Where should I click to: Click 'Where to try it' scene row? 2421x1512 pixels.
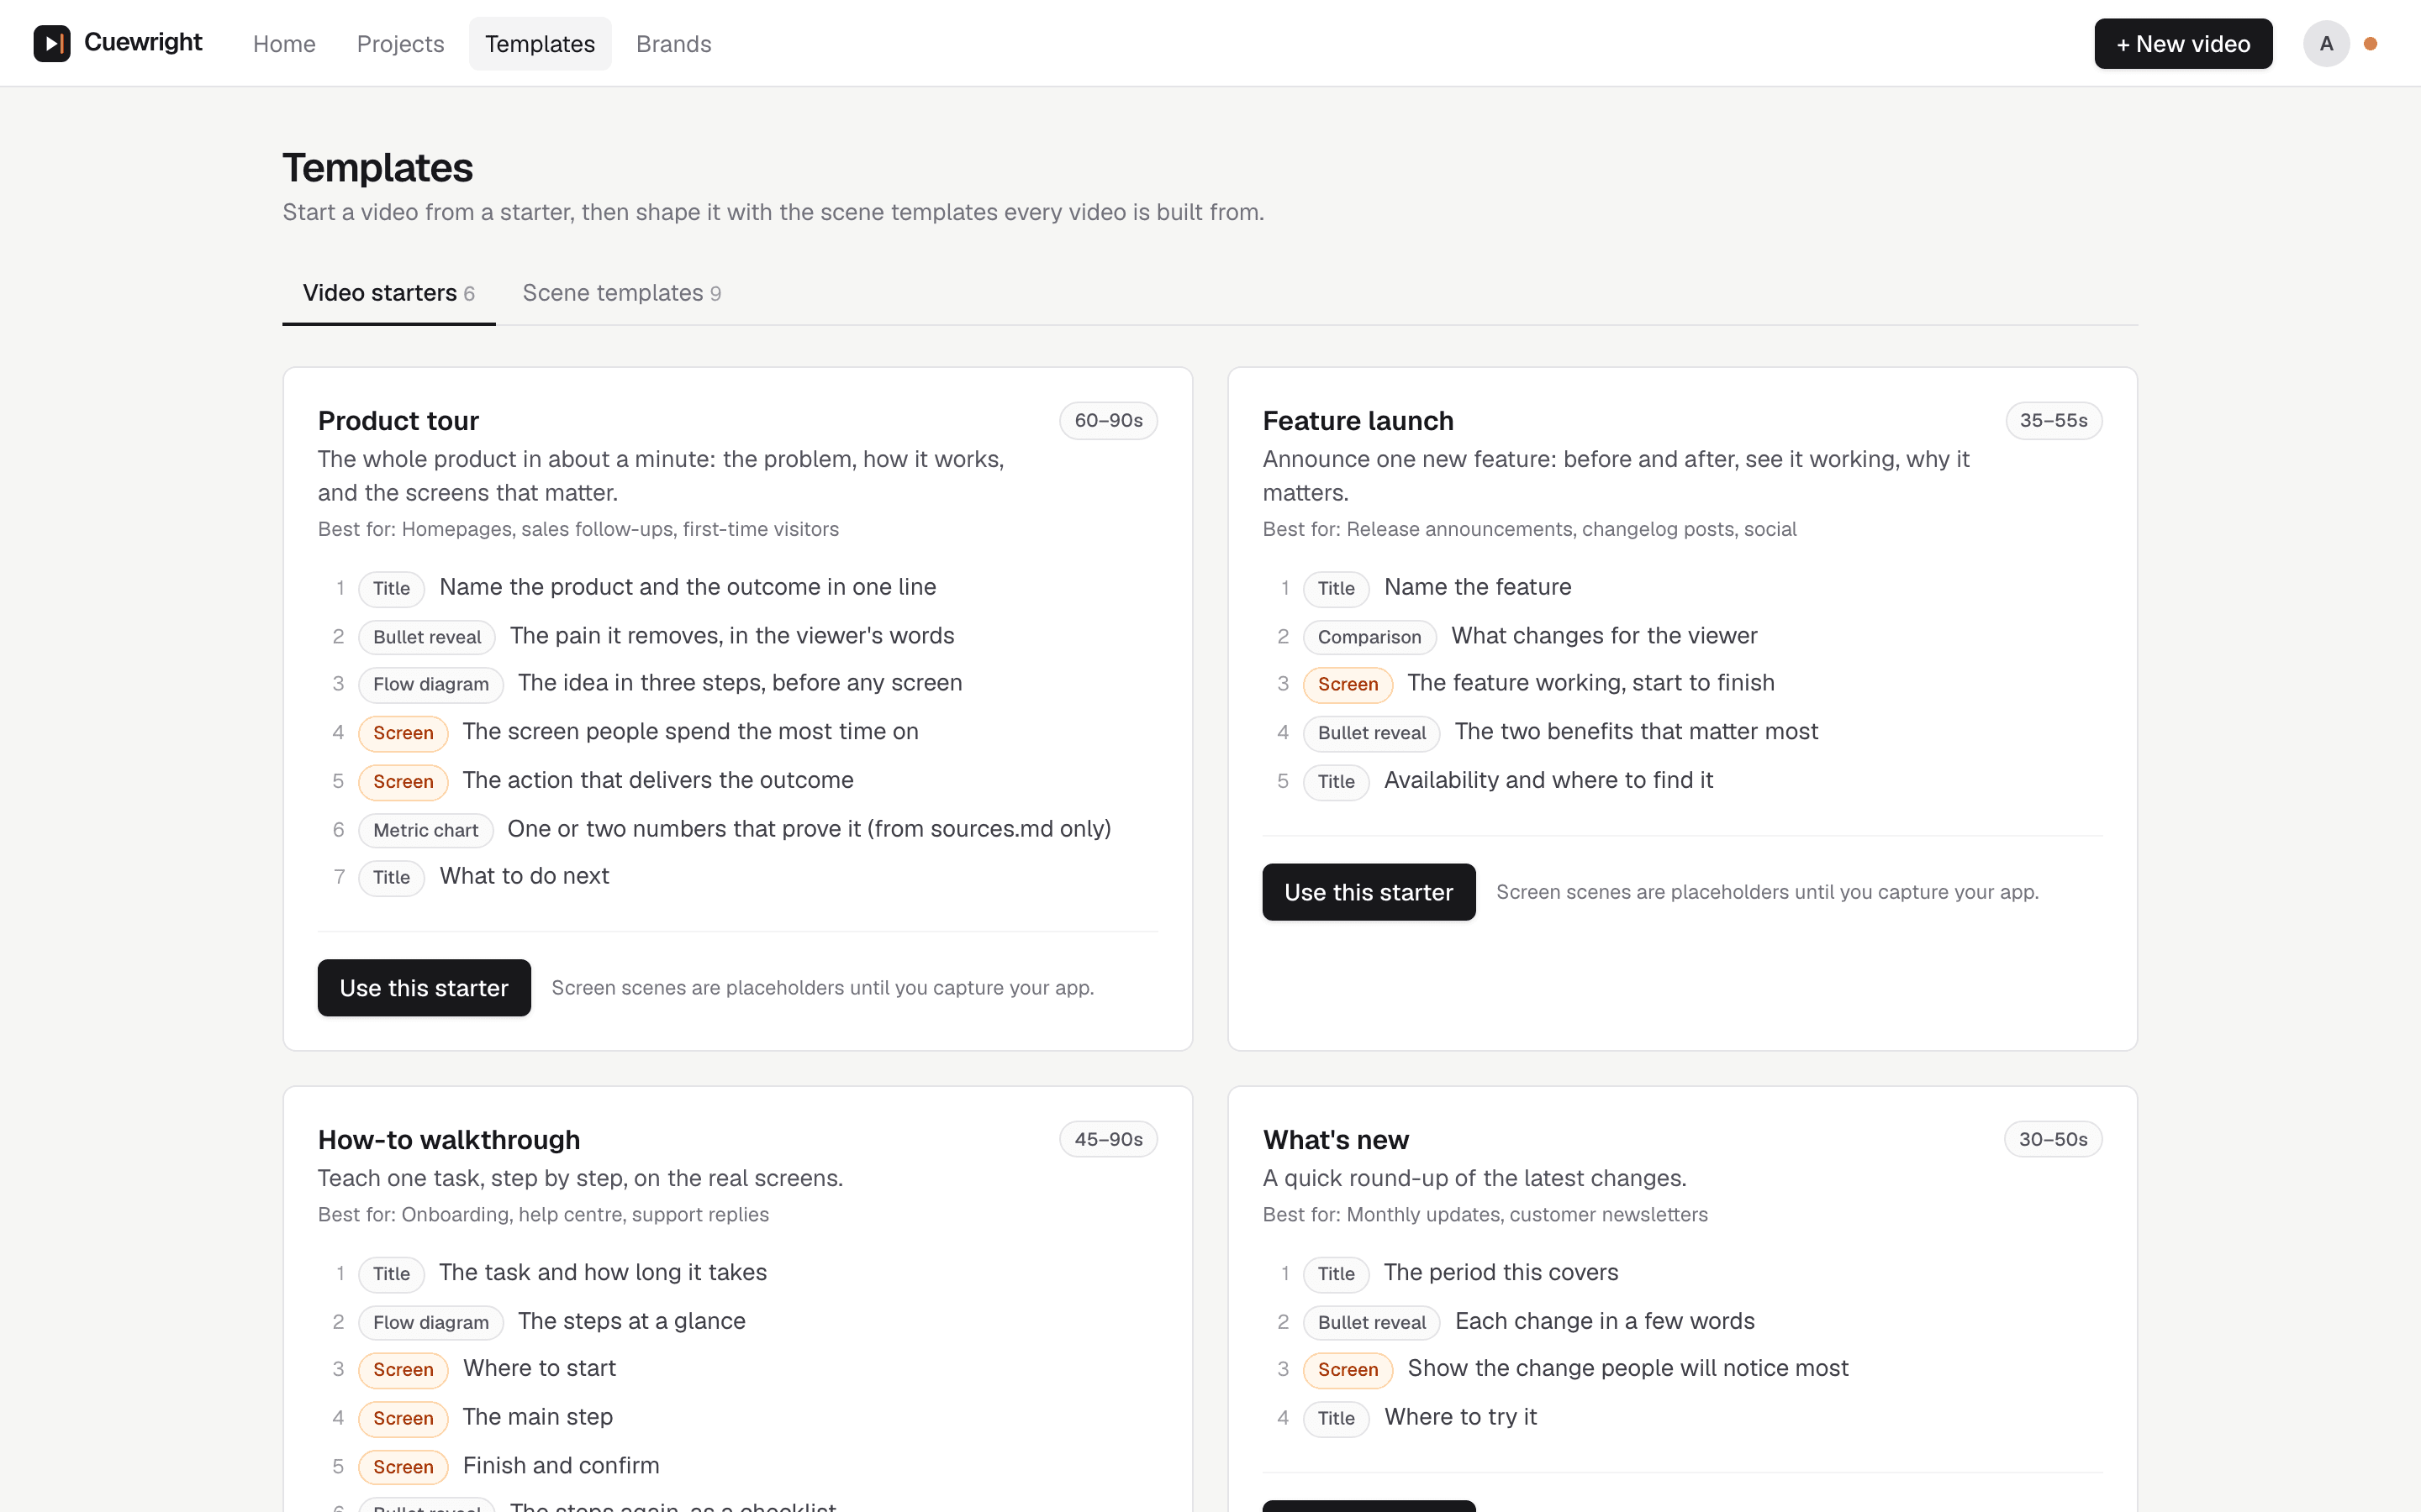[1683, 1418]
